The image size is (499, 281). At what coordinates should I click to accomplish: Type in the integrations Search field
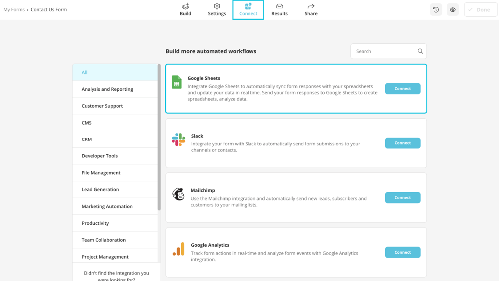point(384,51)
